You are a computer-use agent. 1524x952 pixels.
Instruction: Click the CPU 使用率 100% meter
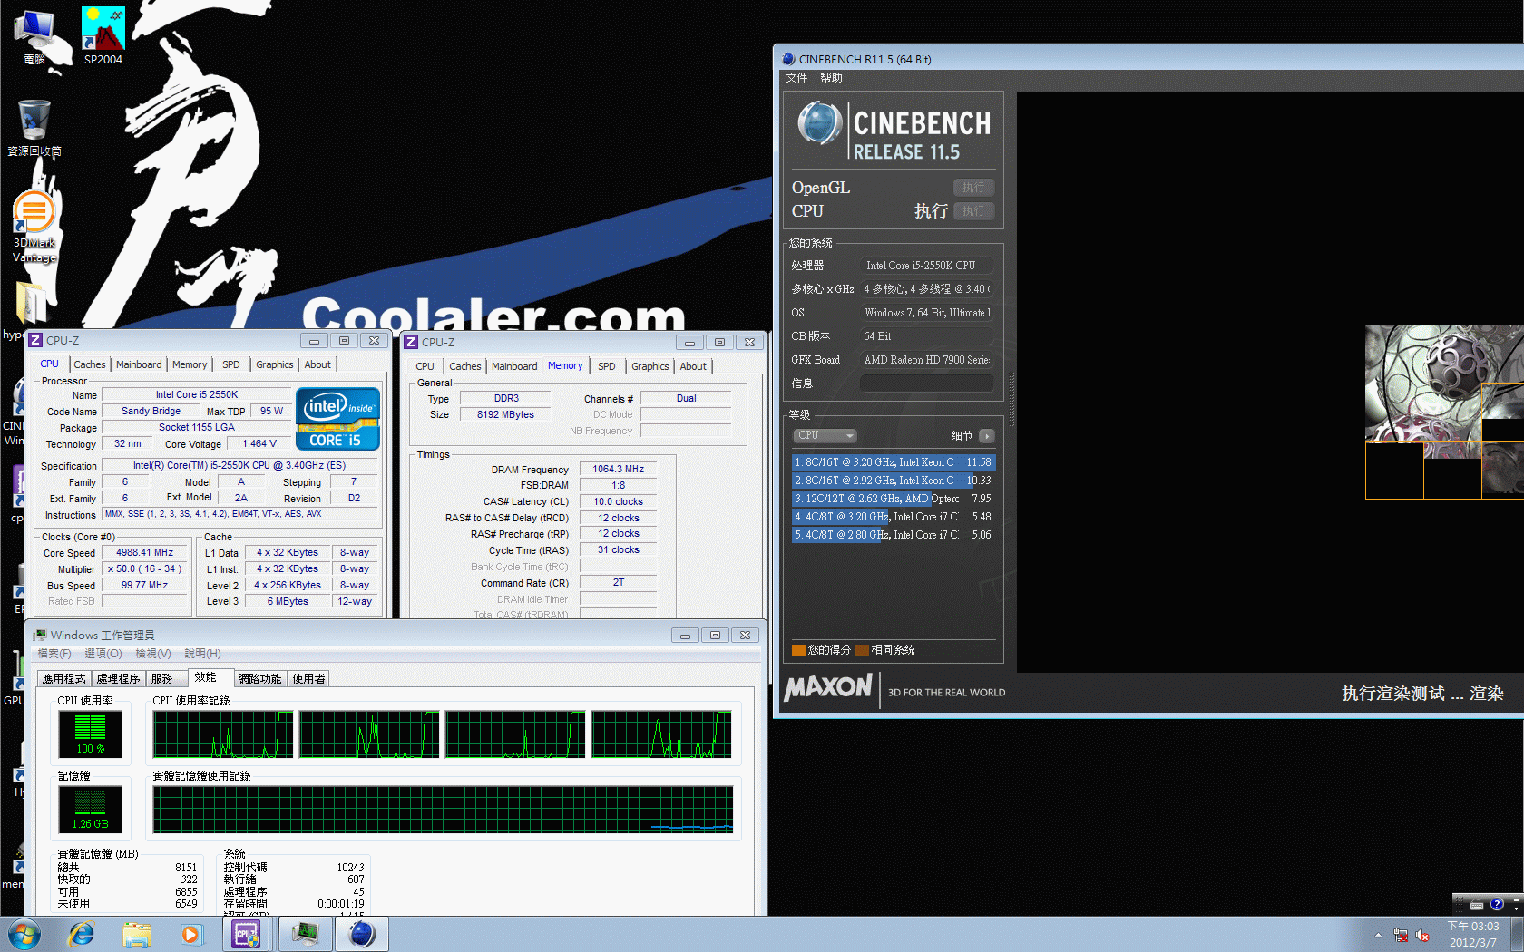tap(90, 733)
